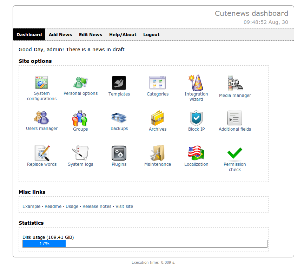Run Permission check green checkmark
Screen dimensions: 304x269
pyautogui.click(x=235, y=153)
